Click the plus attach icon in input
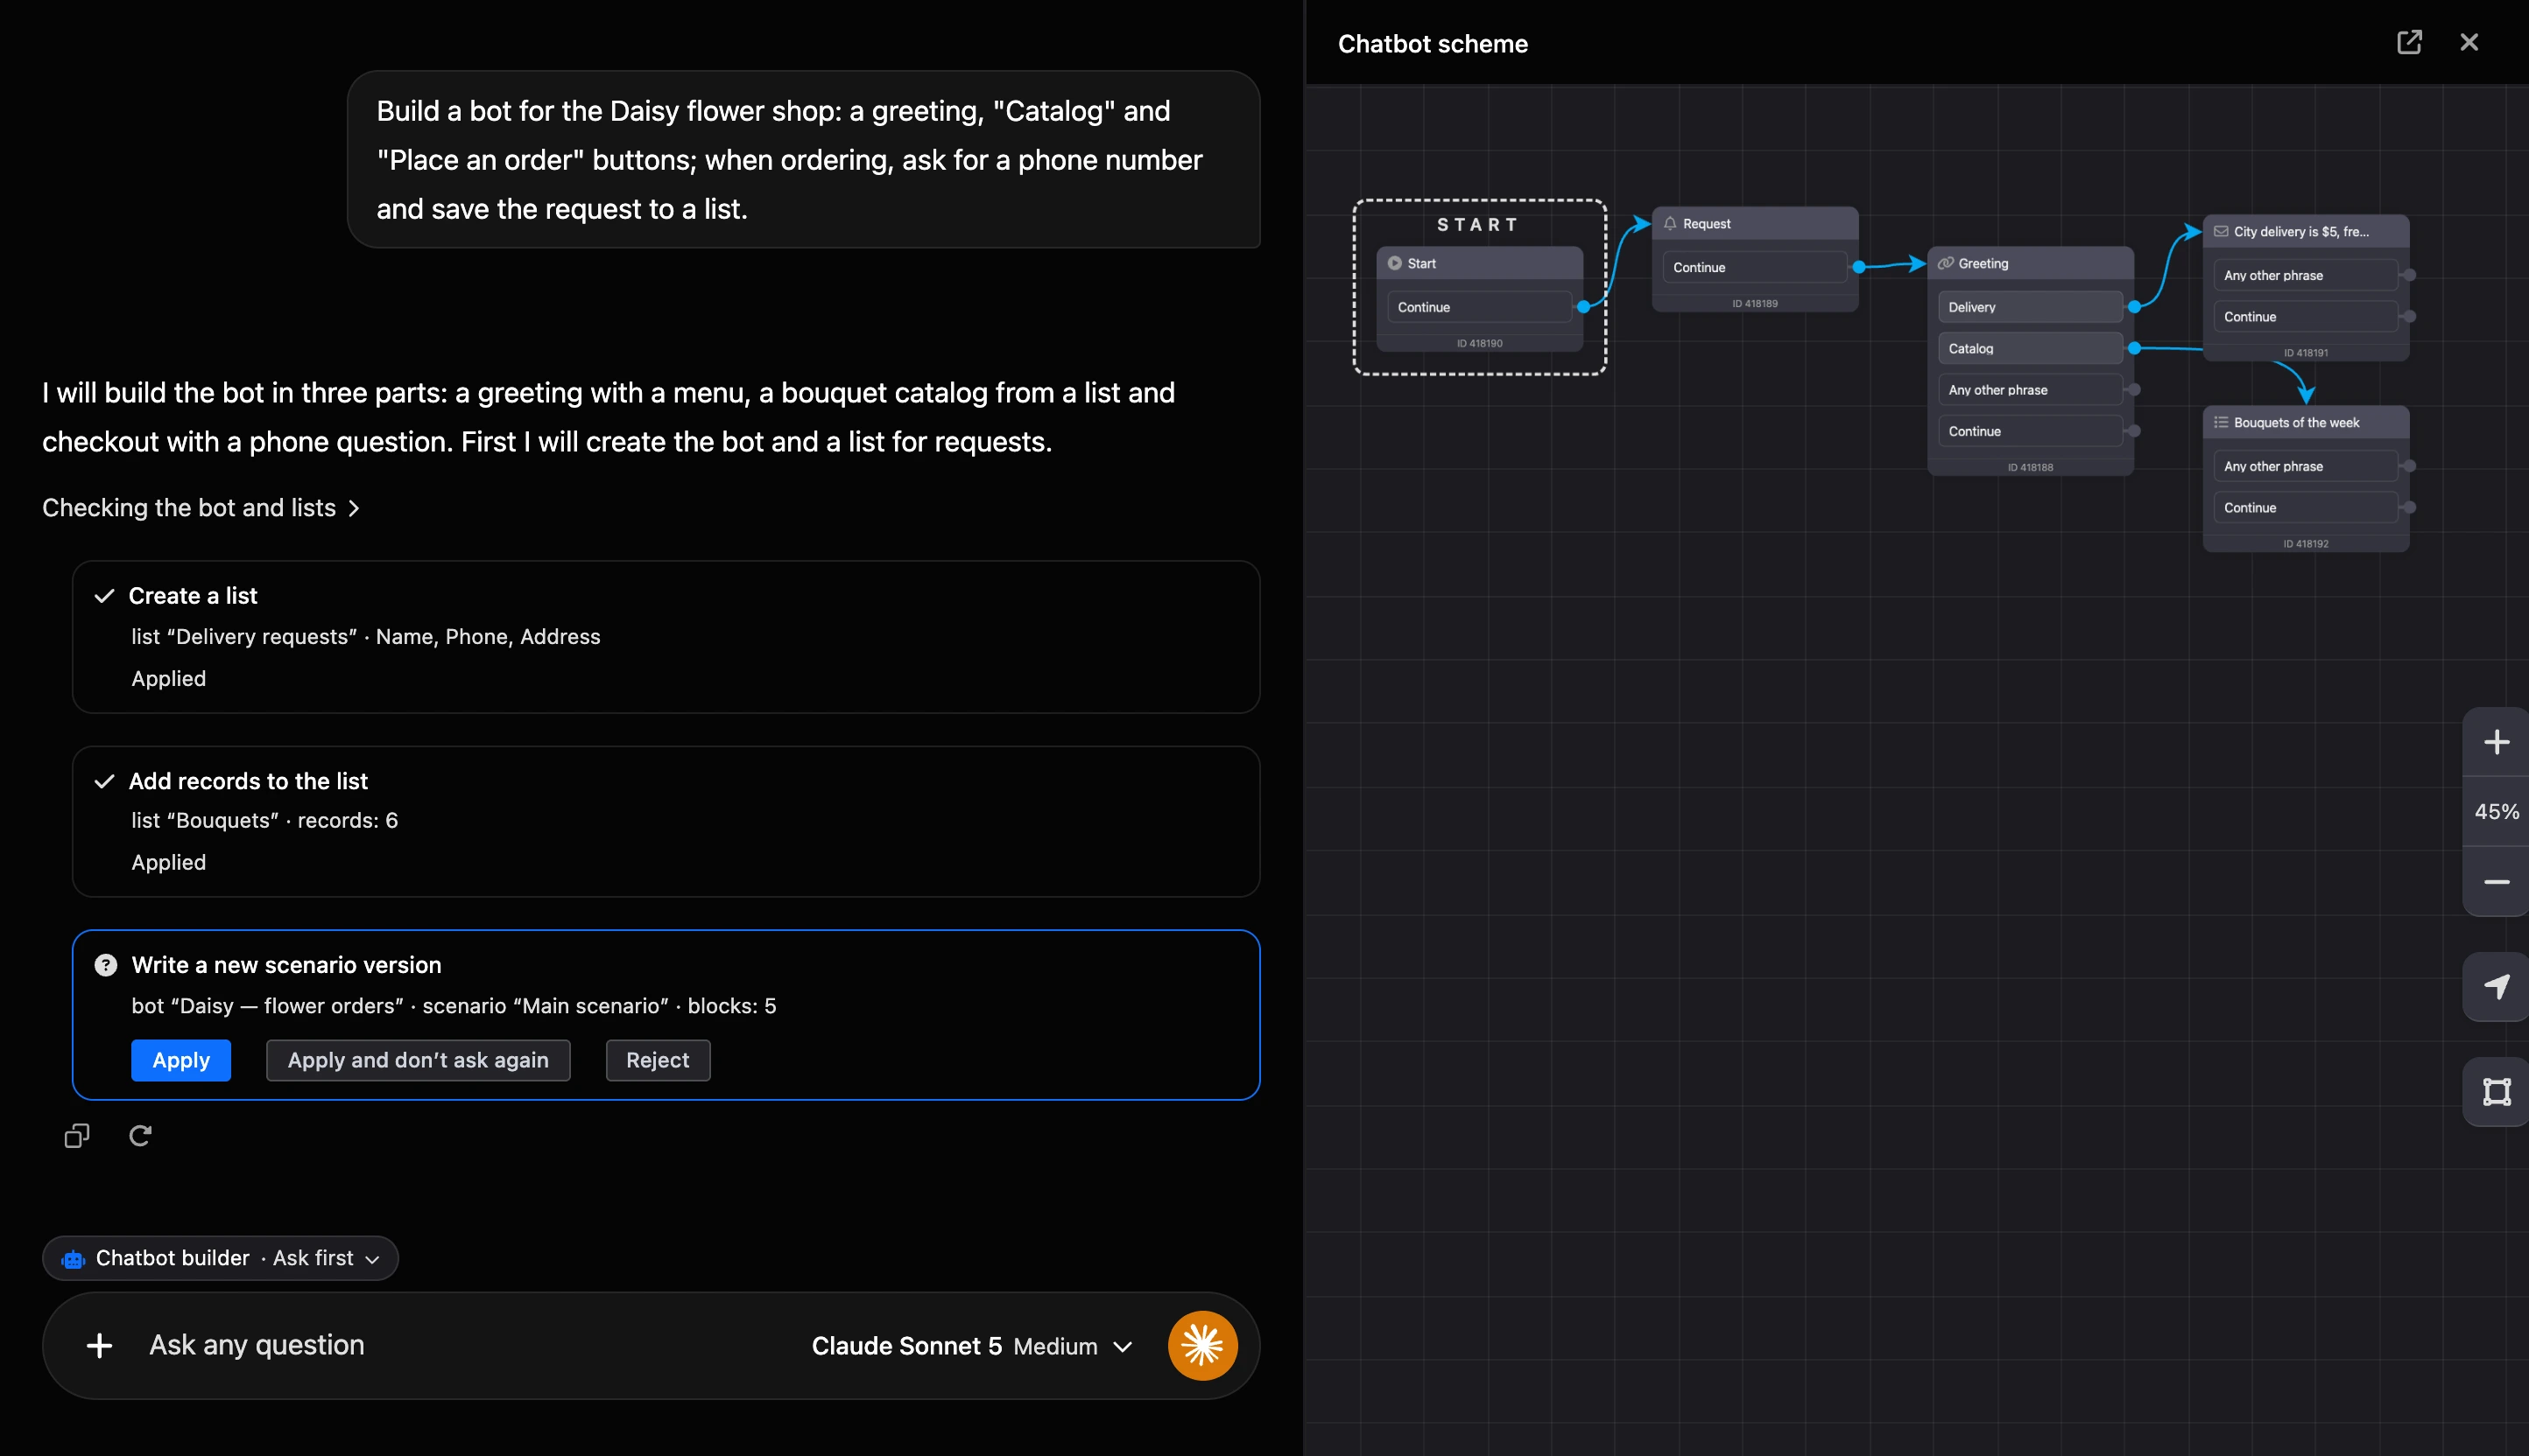The image size is (2529, 1456). 99,1346
